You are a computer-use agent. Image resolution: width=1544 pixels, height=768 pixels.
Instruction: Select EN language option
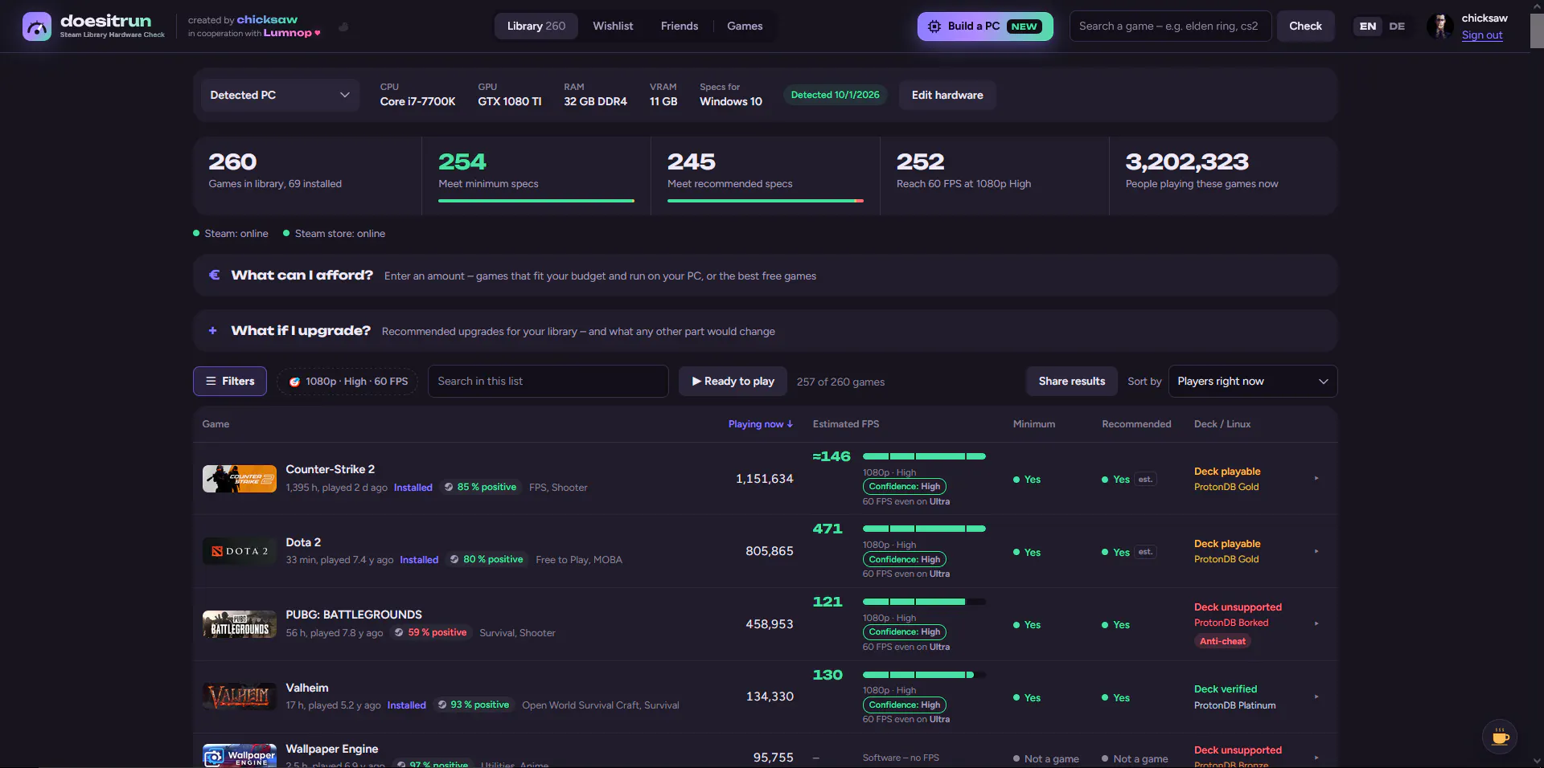click(1367, 27)
